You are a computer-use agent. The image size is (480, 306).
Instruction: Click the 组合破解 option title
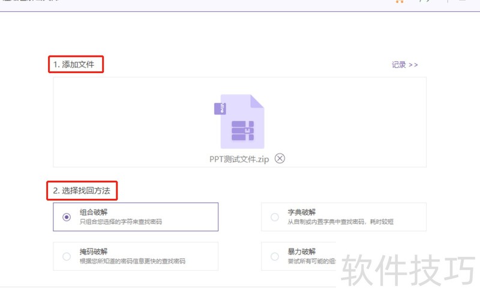[x=94, y=212]
